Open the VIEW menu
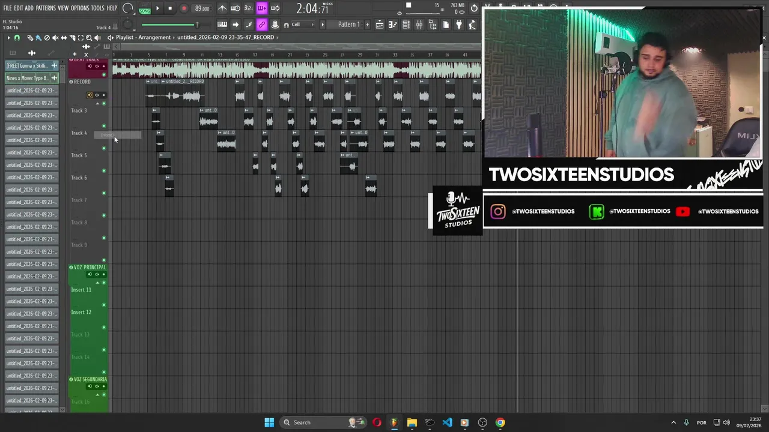The height and width of the screenshot is (432, 769). pyautogui.click(x=63, y=8)
